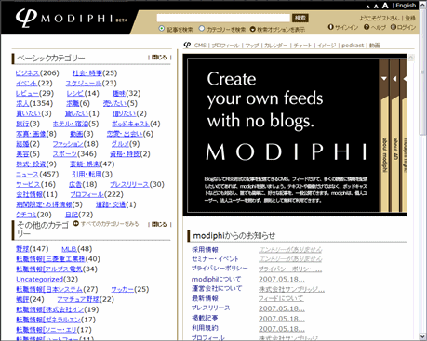427x341 pixels.
Task: Click the すべてのカテゴリーをみる link
Action: pyautogui.click(x=110, y=224)
